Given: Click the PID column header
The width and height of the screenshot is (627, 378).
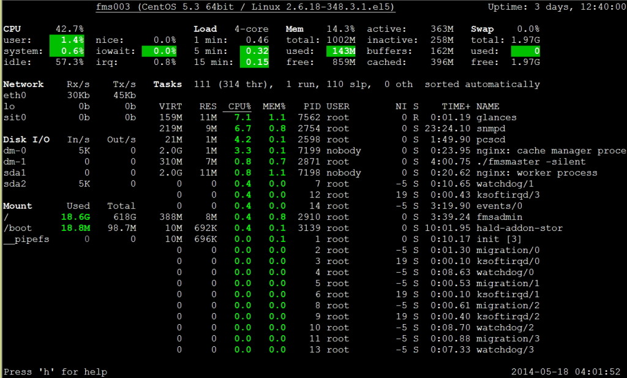Looking at the screenshot, I should tap(312, 107).
